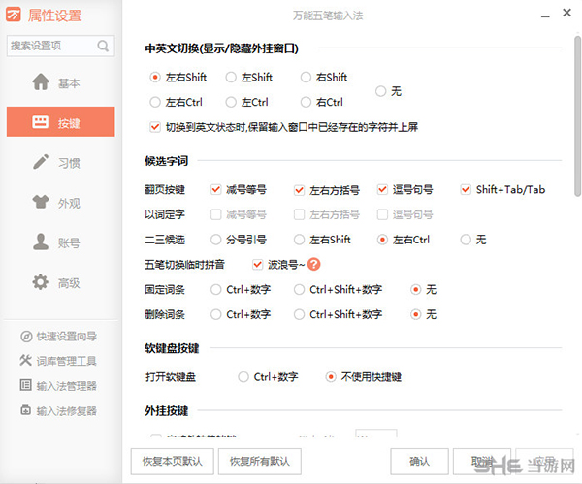Select 右Shift radio option
The height and width of the screenshot is (484, 582).
pyautogui.click(x=306, y=78)
